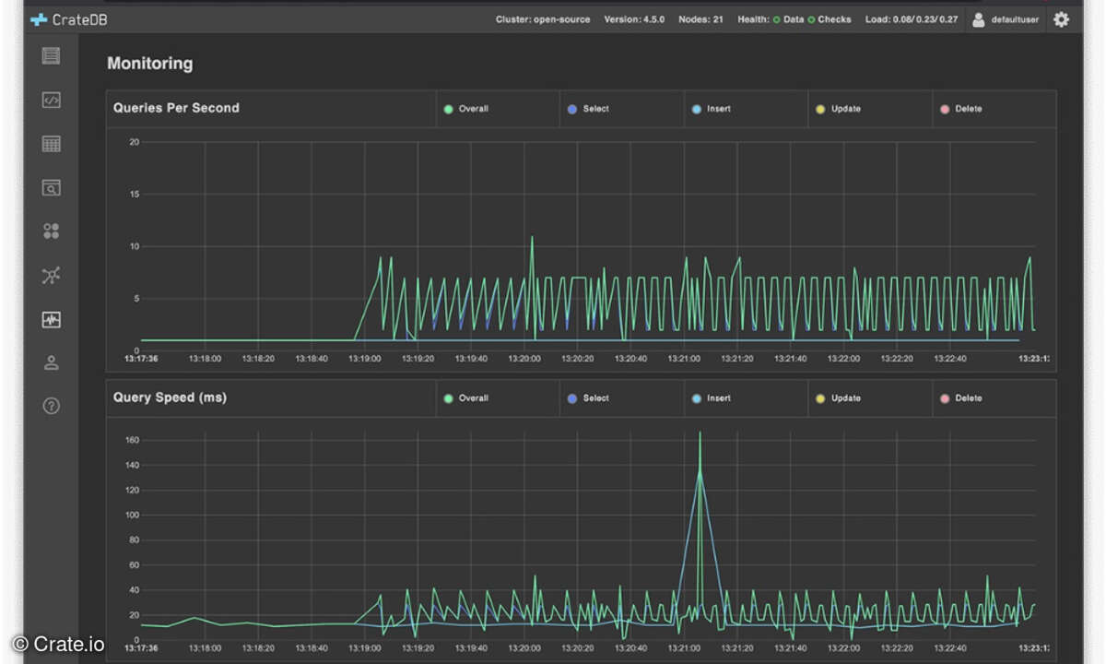
Task: Click '13:21:00' under Queries Per Second chart
Action: pos(684,359)
